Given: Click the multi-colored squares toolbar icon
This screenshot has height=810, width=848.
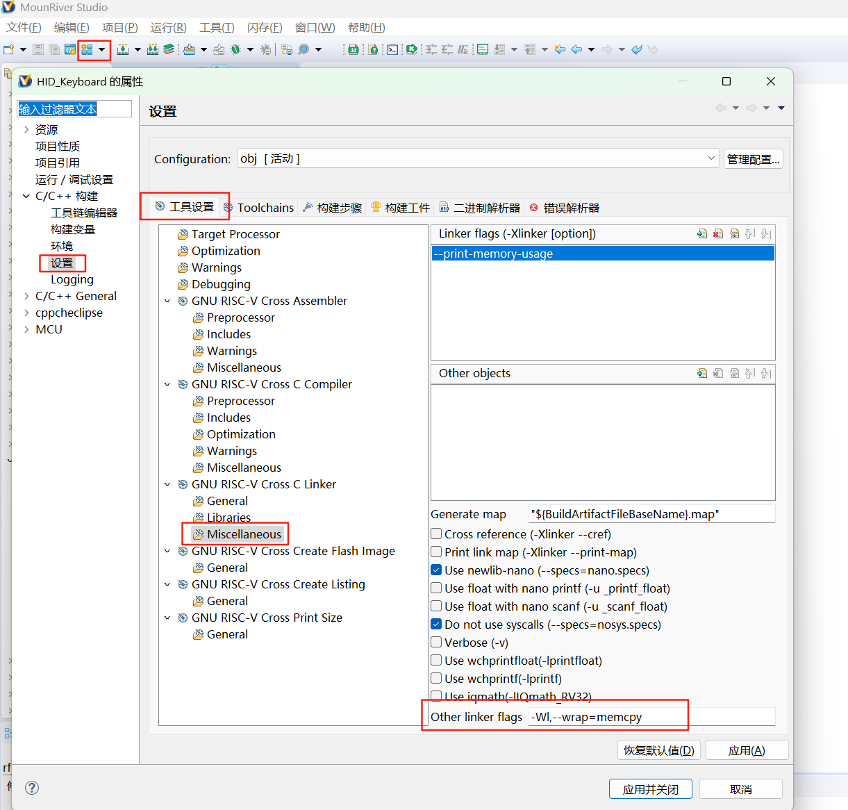Looking at the screenshot, I should [x=87, y=49].
